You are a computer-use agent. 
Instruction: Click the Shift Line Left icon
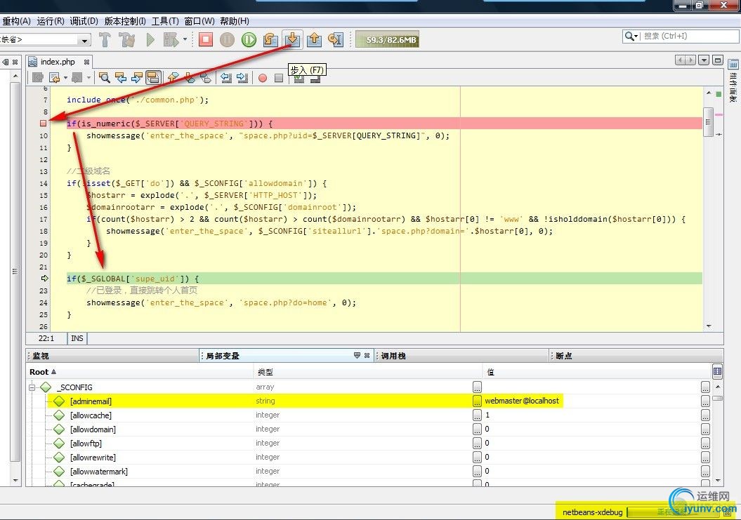(226, 78)
